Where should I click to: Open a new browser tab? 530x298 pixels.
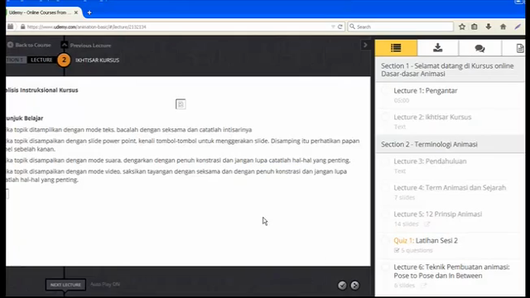pos(89,13)
